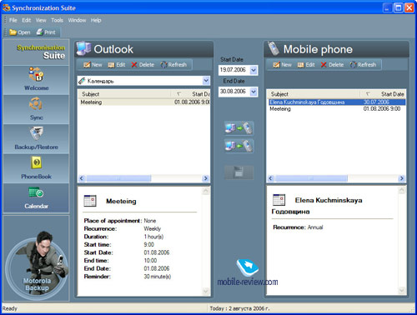Select the Meeteing row in Outlook list
The height and width of the screenshot is (315, 417).
[143, 102]
